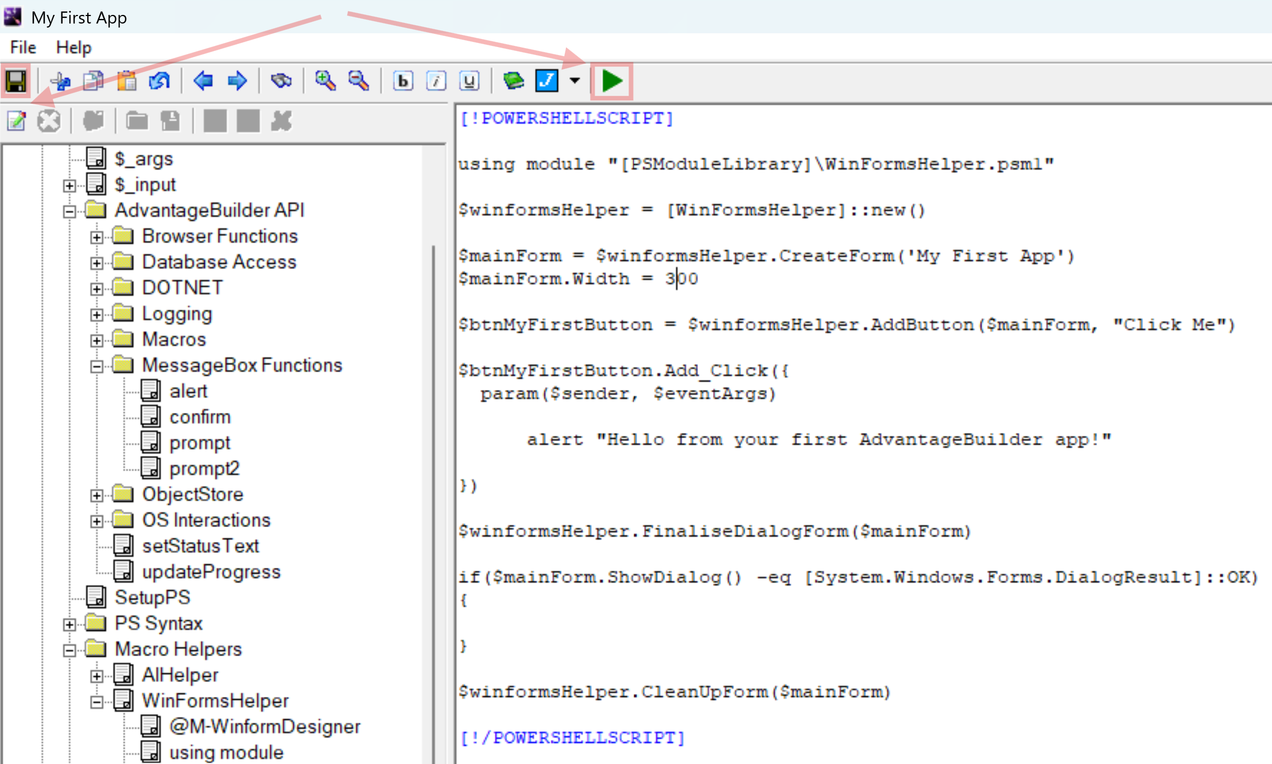Select the alert tree item

[188, 391]
